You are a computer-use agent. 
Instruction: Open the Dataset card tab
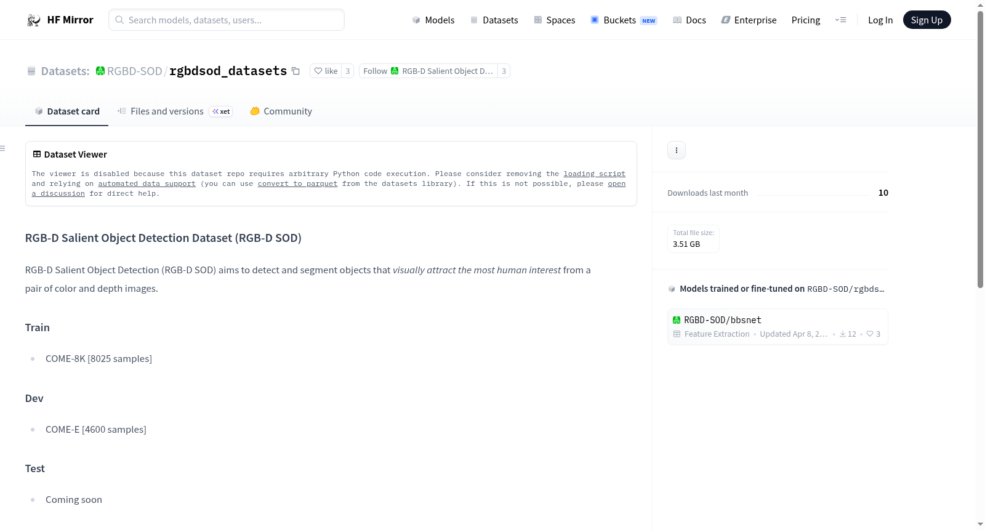(x=67, y=111)
